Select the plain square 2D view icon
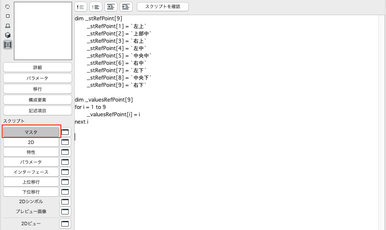The image size is (386, 230). point(8,16)
